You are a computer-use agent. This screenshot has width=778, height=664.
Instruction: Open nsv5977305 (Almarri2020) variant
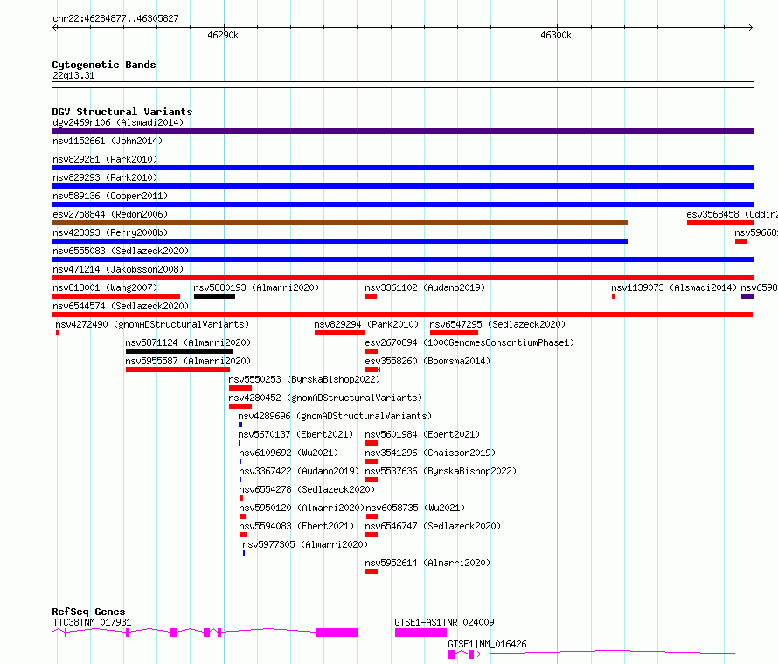pos(305,544)
